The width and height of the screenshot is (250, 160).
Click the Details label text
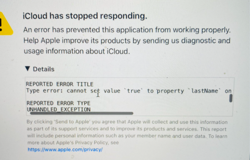pos(44,69)
